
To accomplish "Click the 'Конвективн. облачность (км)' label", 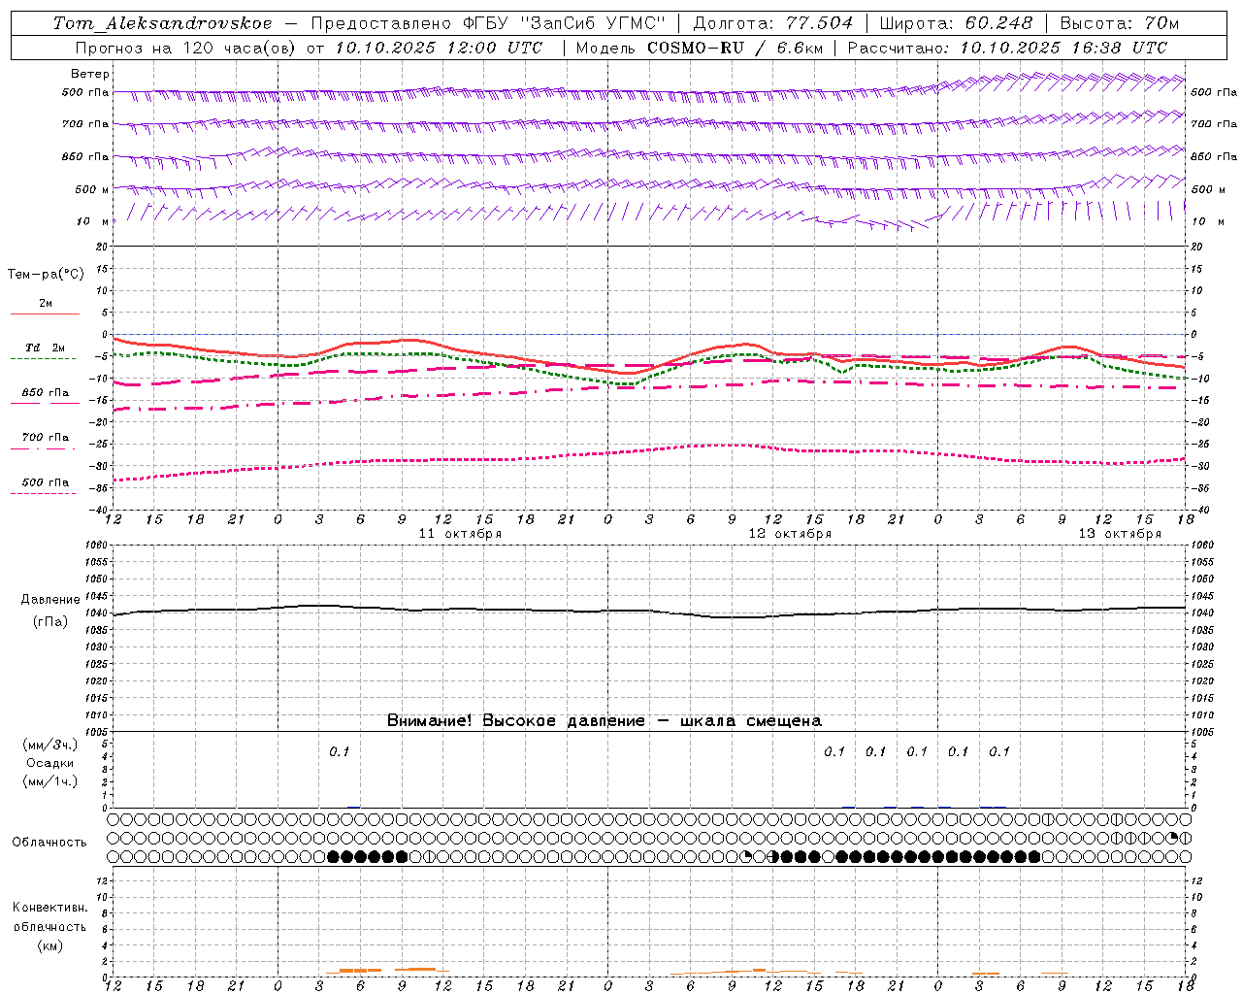I will coord(49,927).
